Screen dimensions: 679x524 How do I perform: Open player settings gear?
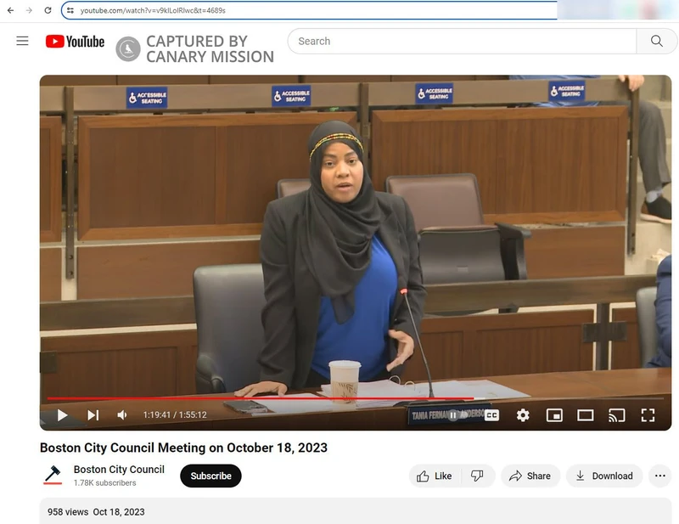click(x=523, y=415)
